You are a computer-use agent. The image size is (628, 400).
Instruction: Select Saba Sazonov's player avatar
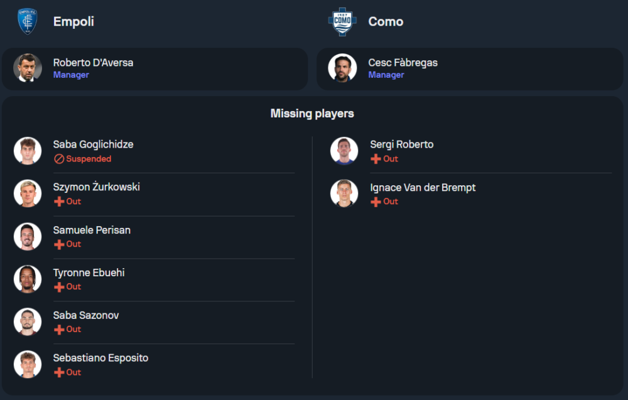point(28,322)
